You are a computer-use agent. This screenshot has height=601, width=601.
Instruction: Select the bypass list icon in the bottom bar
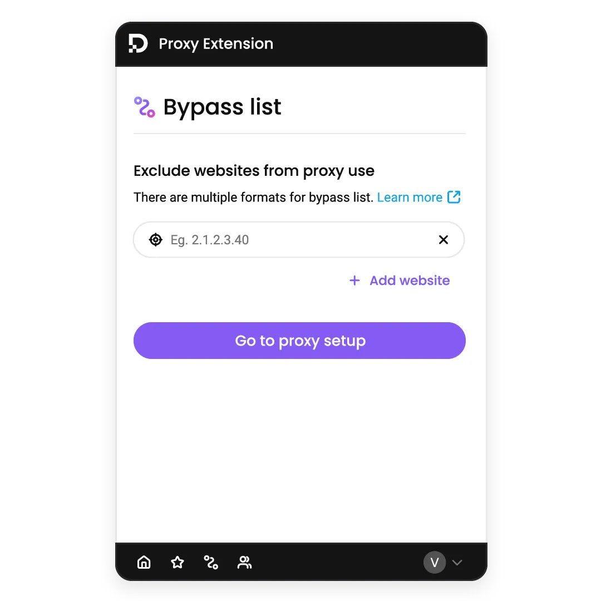(211, 562)
